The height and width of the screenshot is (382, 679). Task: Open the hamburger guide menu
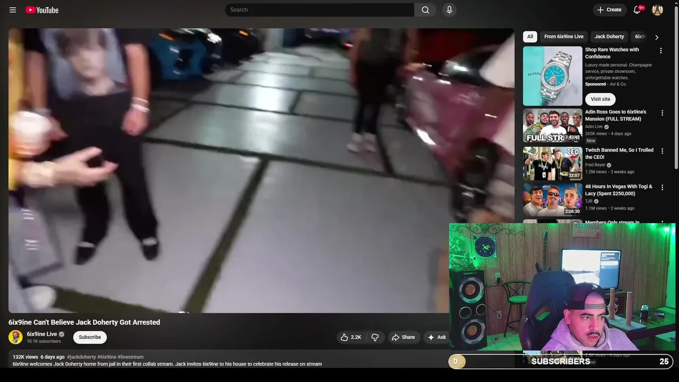[13, 10]
